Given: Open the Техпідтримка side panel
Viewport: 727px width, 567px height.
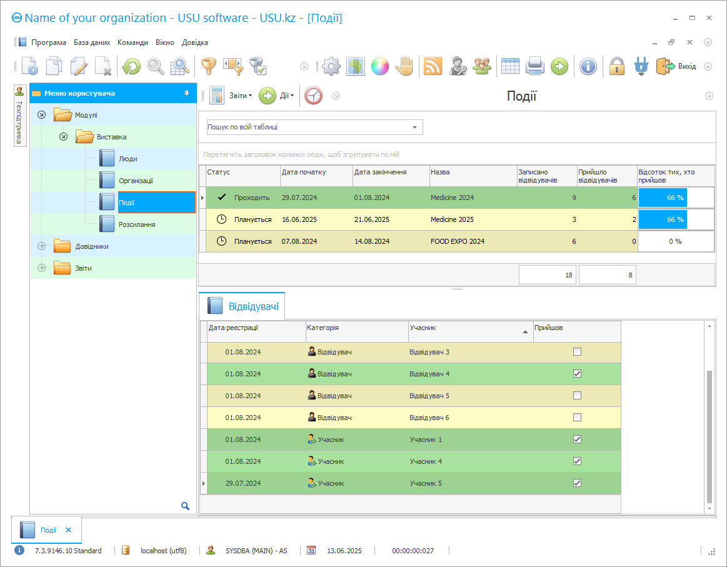Looking at the screenshot, I should point(19,116).
